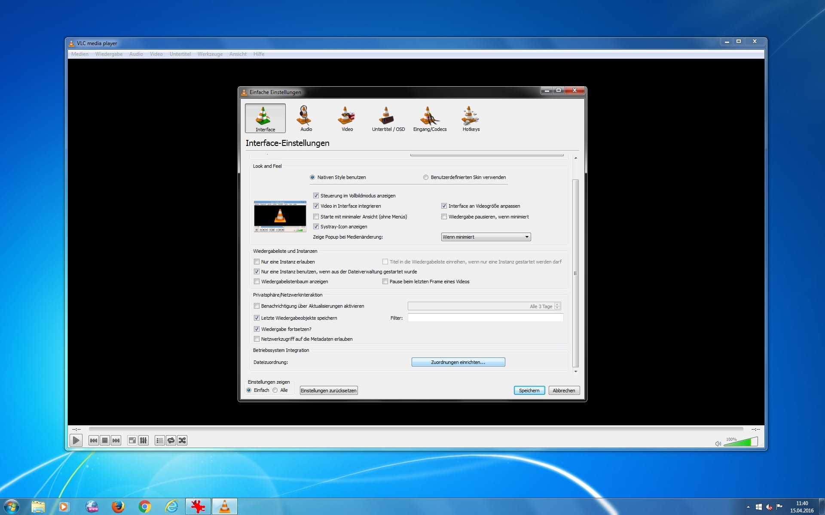Screen dimensions: 825x515
Task: Toggle the shuffle/random icon
Action: (x=182, y=440)
